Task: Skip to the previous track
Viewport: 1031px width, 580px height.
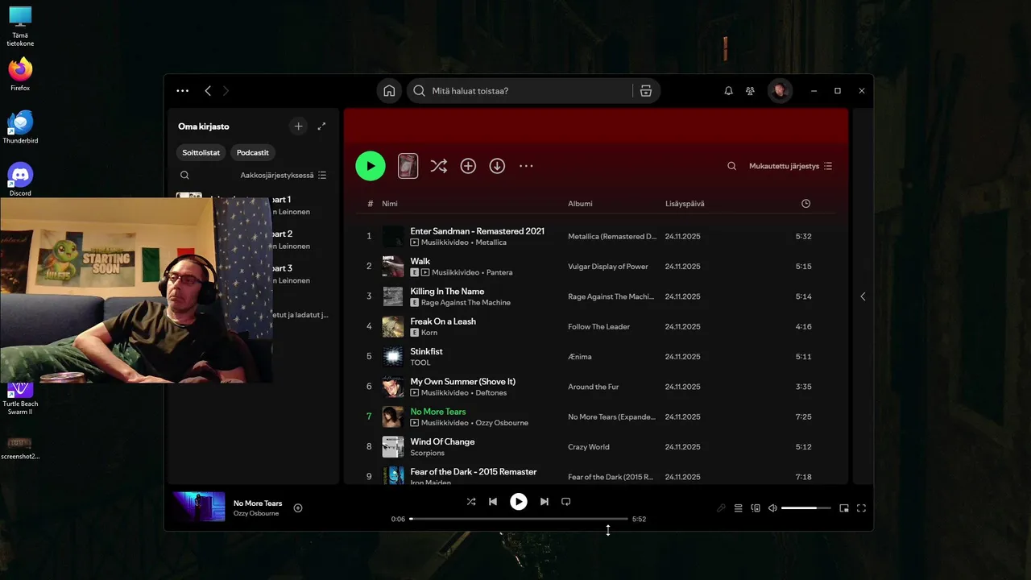Action: tap(493, 502)
